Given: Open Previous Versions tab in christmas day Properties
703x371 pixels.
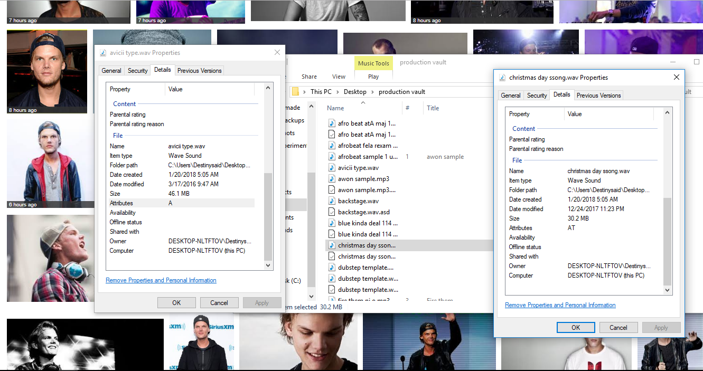Looking at the screenshot, I should [x=598, y=95].
